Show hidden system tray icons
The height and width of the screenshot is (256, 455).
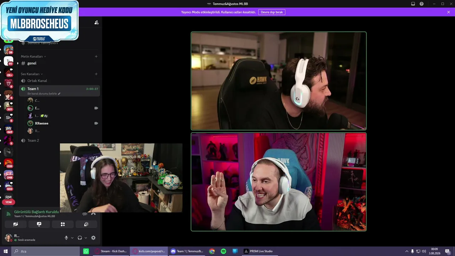click(407, 251)
